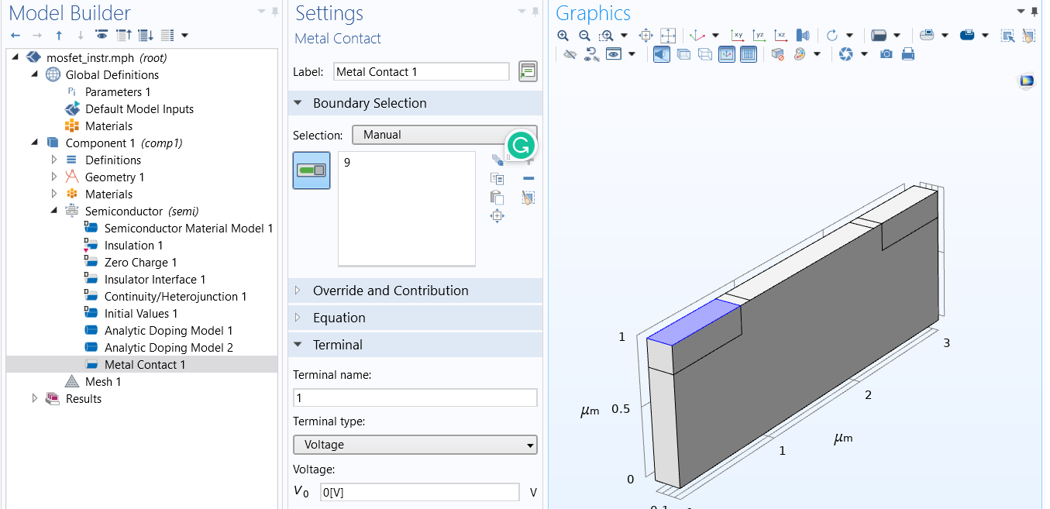Click Clear Selection broom icon in Settings

(528, 197)
